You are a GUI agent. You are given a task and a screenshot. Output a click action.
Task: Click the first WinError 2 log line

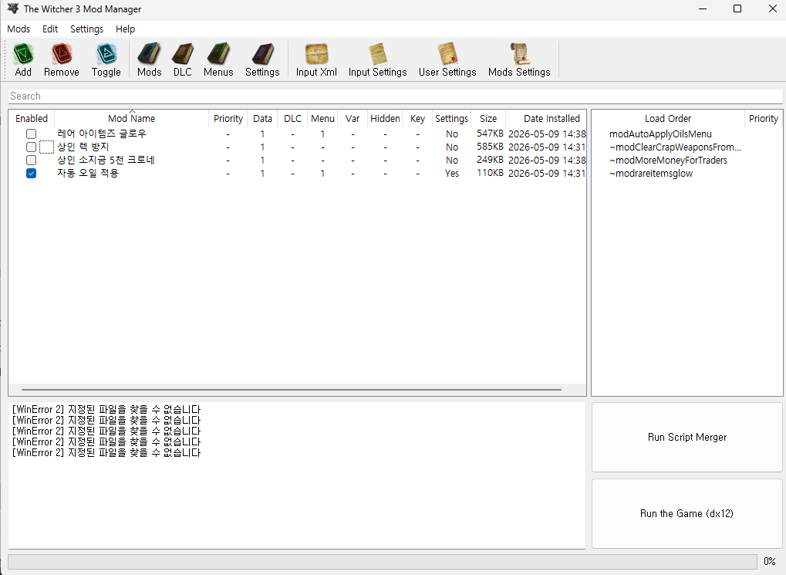[106, 409]
